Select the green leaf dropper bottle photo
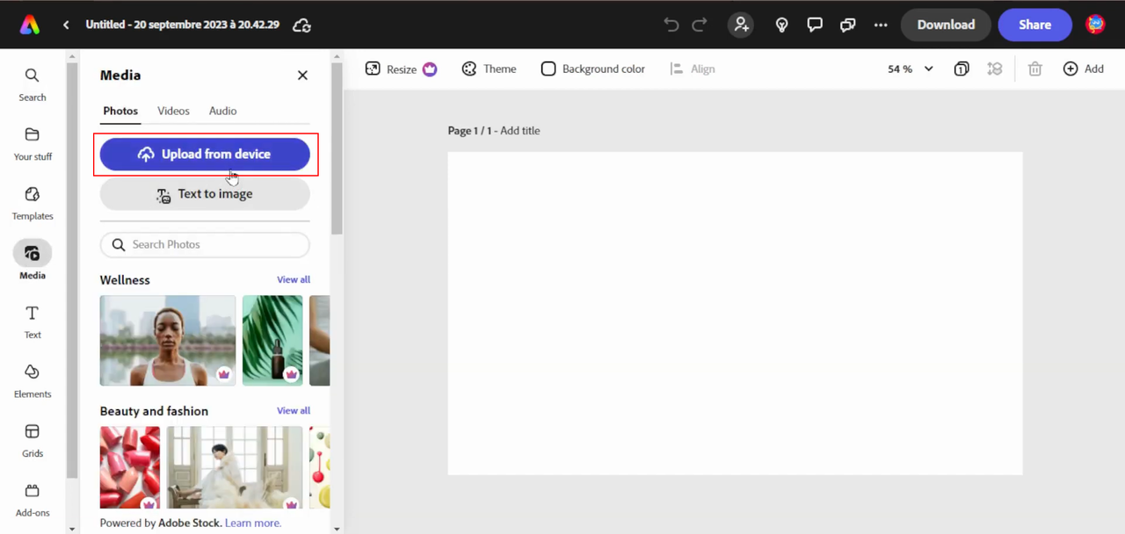 [272, 341]
